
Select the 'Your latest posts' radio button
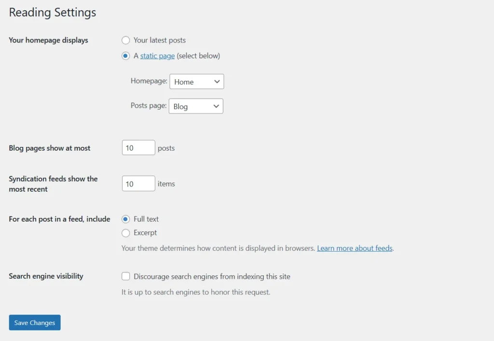click(125, 40)
